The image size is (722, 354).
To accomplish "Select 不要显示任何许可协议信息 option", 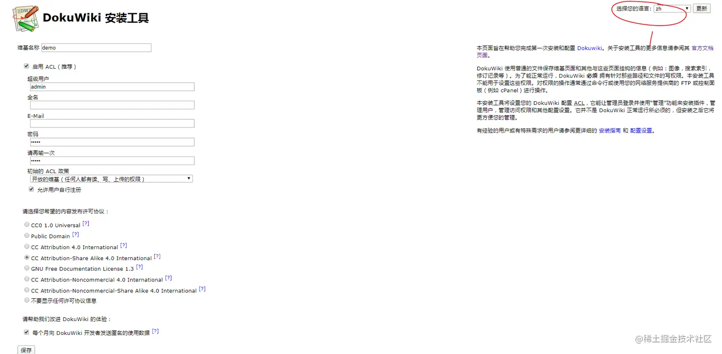I will pyautogui.click(x=27, y=300).
